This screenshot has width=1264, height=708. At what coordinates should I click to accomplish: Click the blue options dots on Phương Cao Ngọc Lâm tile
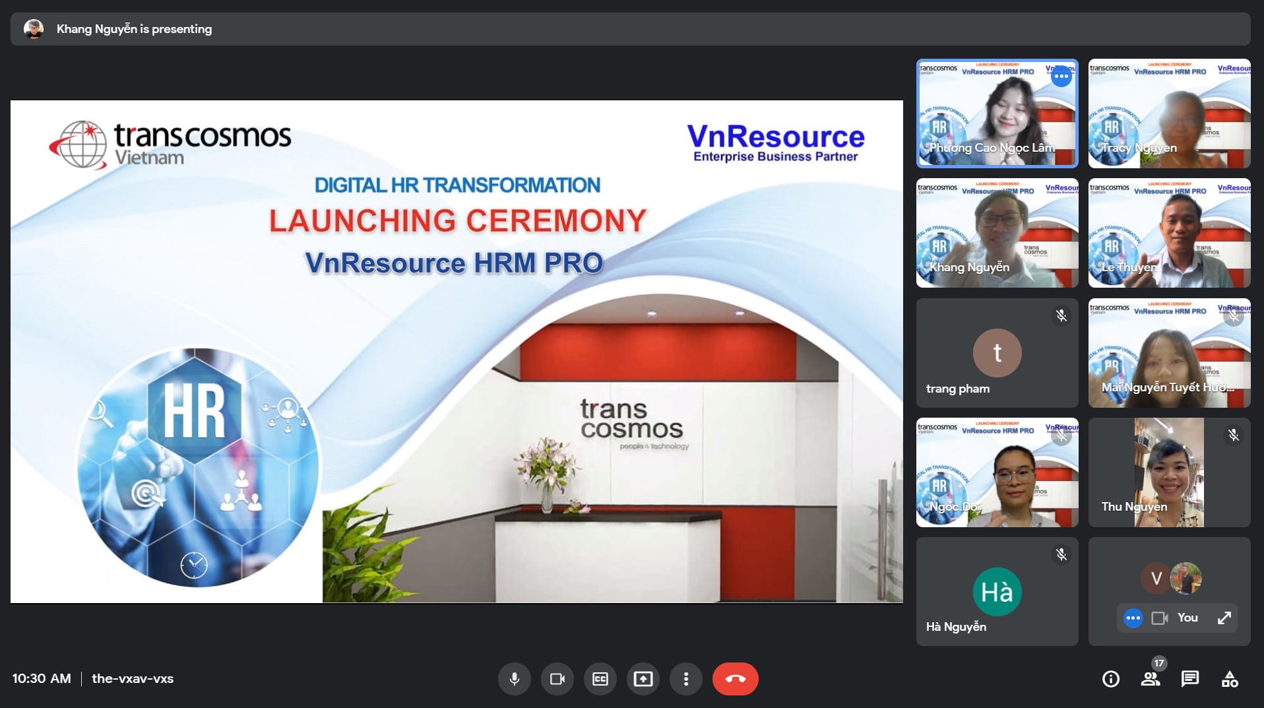point(1061,77)
